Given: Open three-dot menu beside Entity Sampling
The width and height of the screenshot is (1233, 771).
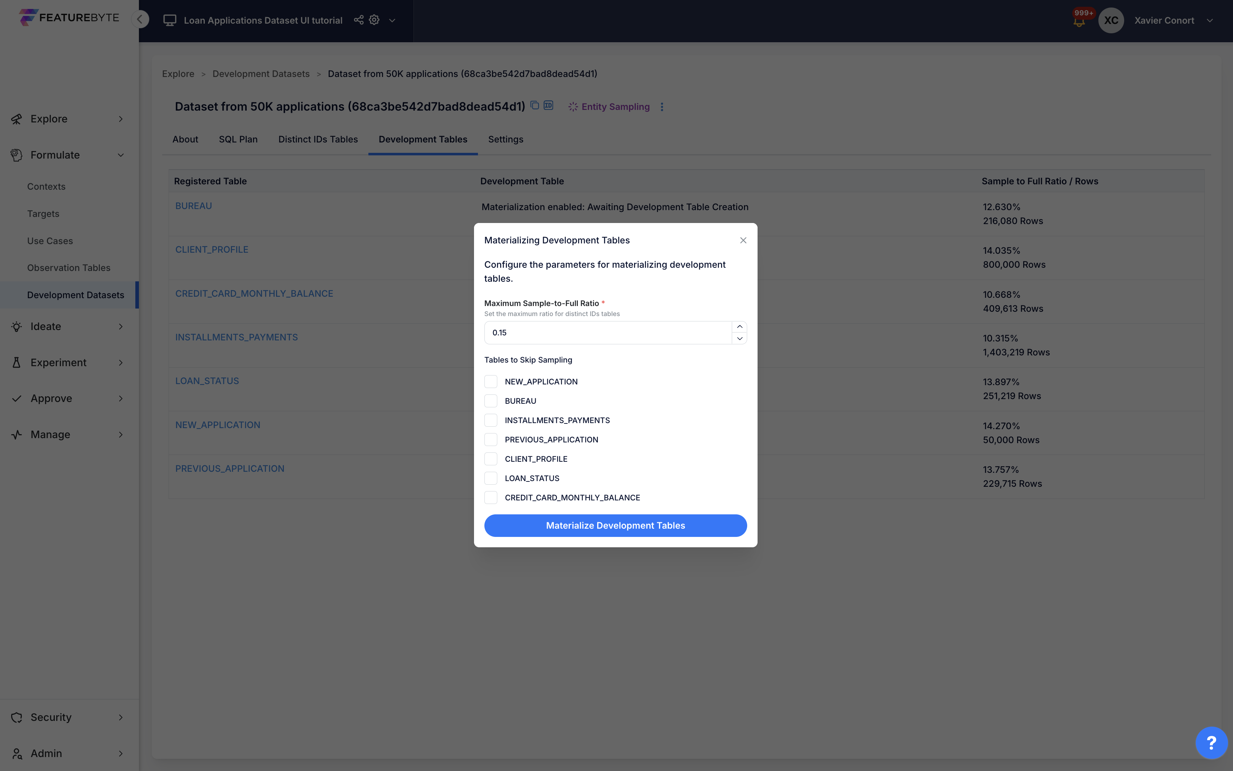Looking at the screenshot, I should pos(662,107).
